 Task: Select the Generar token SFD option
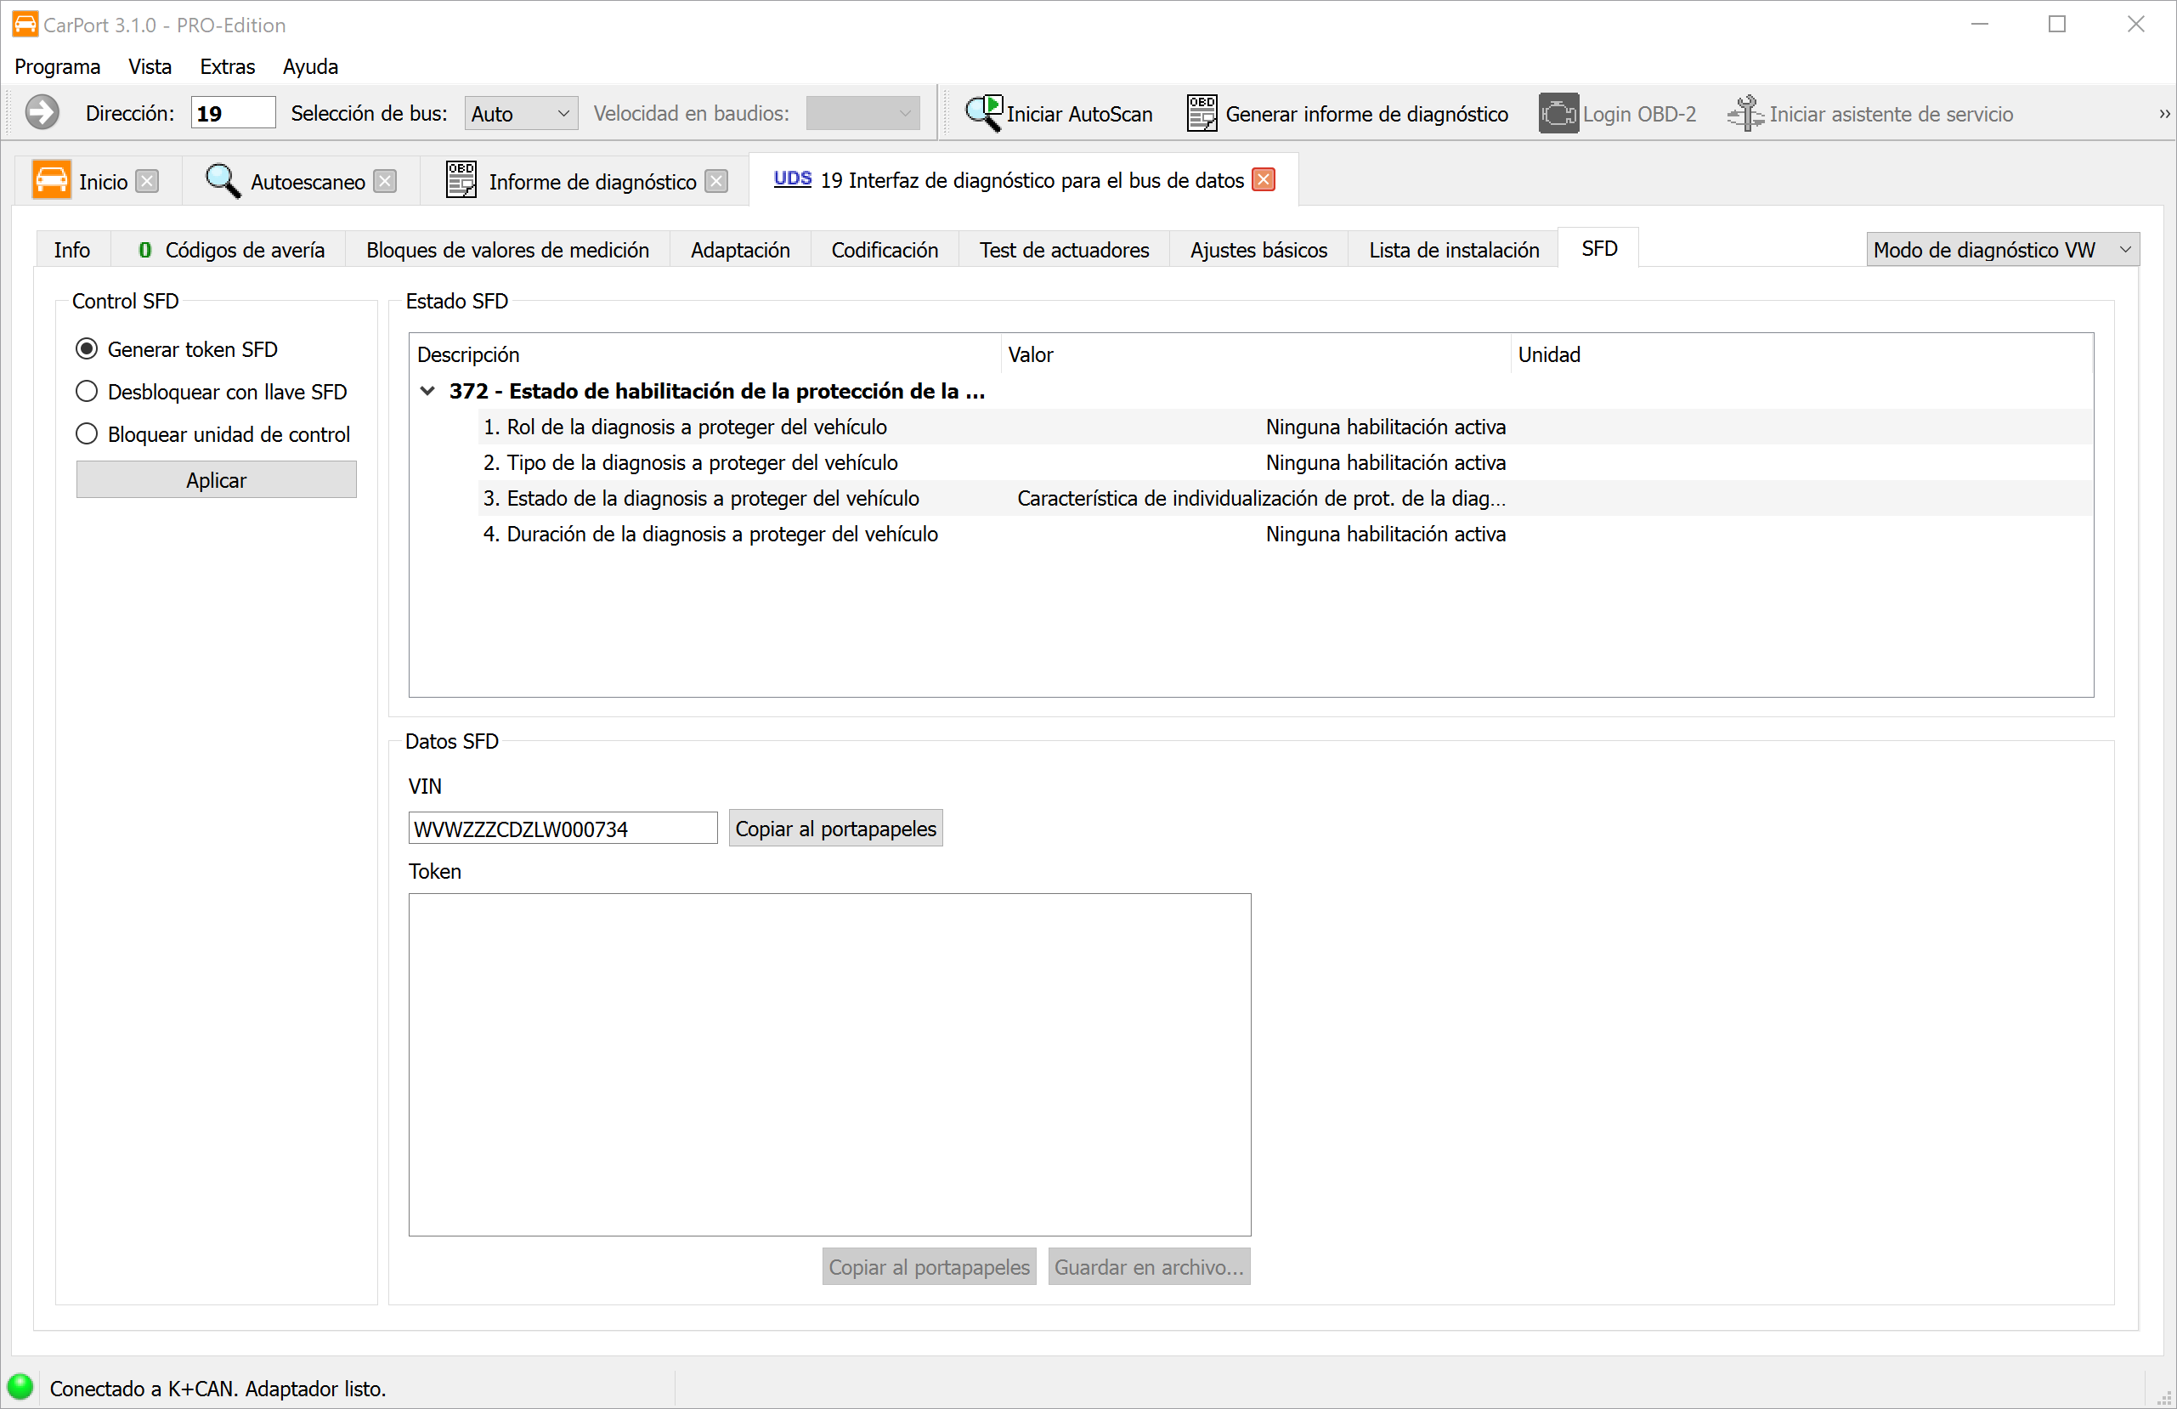[87, 349]
